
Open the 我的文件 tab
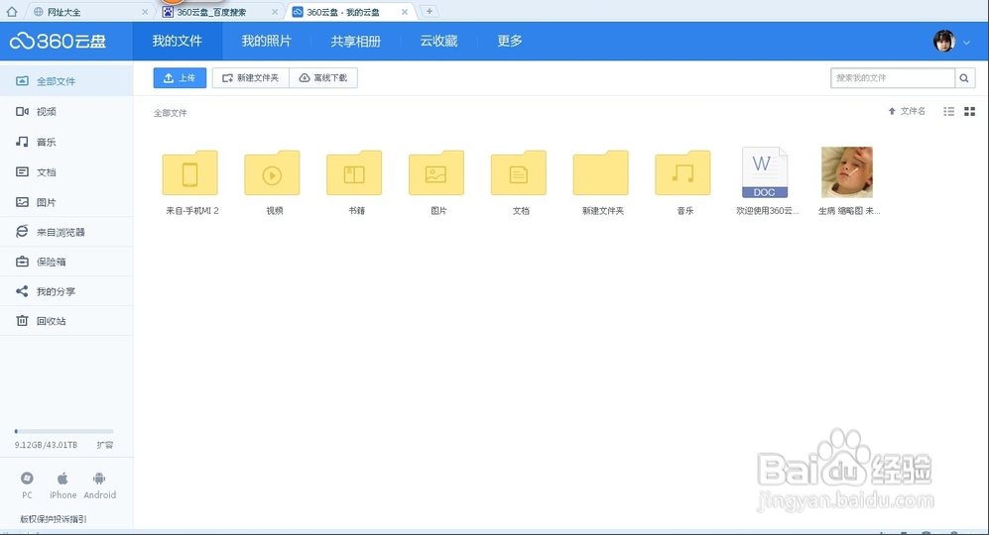click(x=178, y=41)
